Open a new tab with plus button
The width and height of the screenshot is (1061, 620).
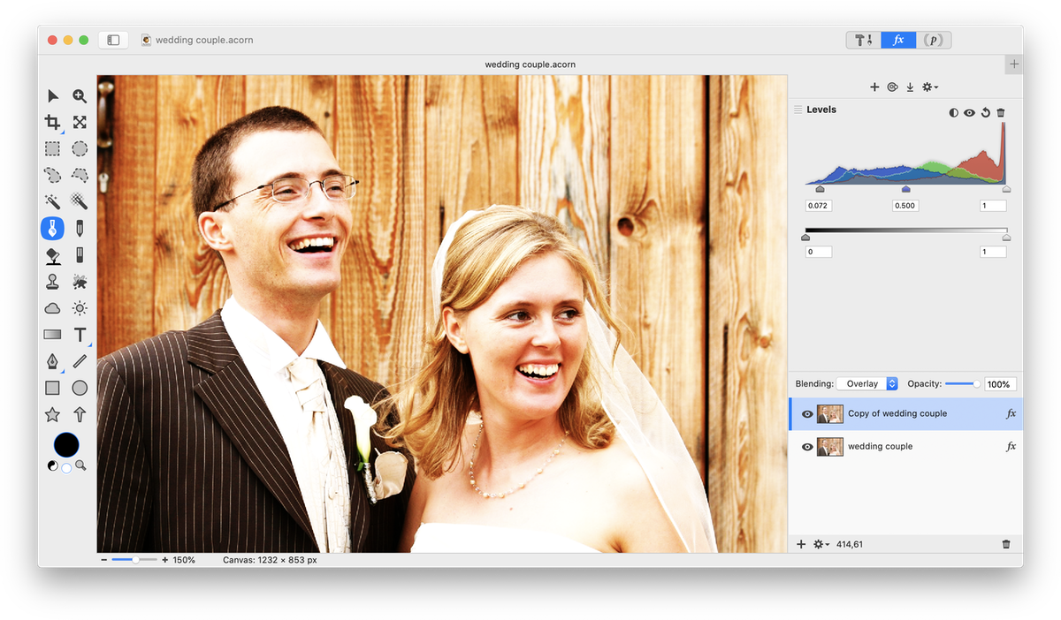coord(1014,64)
